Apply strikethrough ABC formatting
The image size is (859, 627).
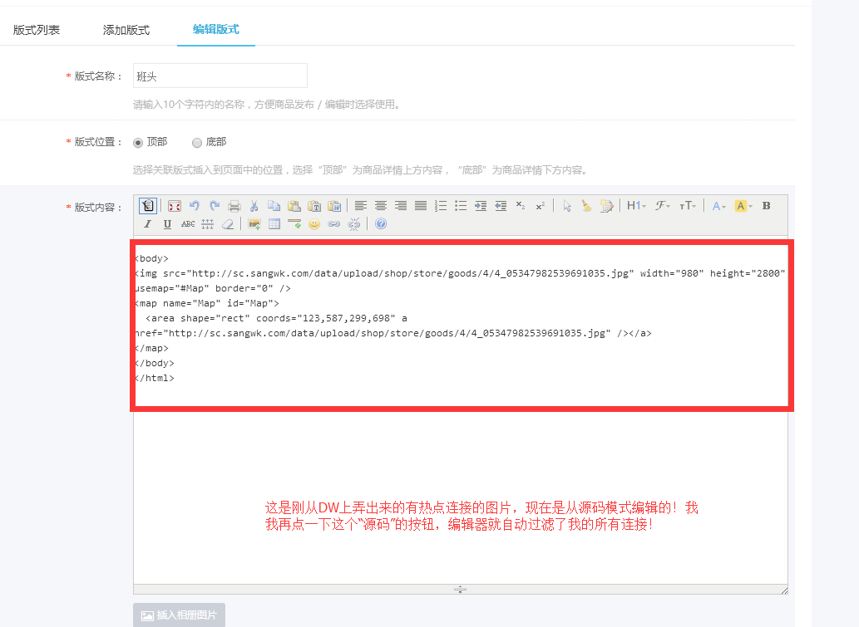pyautogui.click(x=188, y=223)
